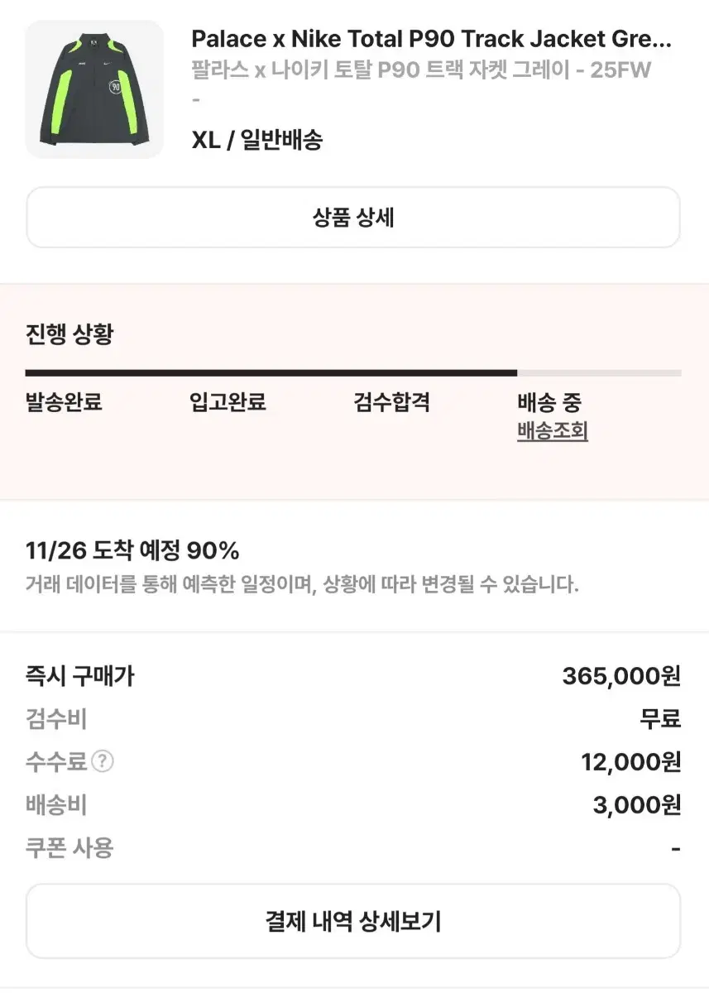Select the 배송 중 progress step
Viewport: 709px width, 993px height.
(549, 403)
